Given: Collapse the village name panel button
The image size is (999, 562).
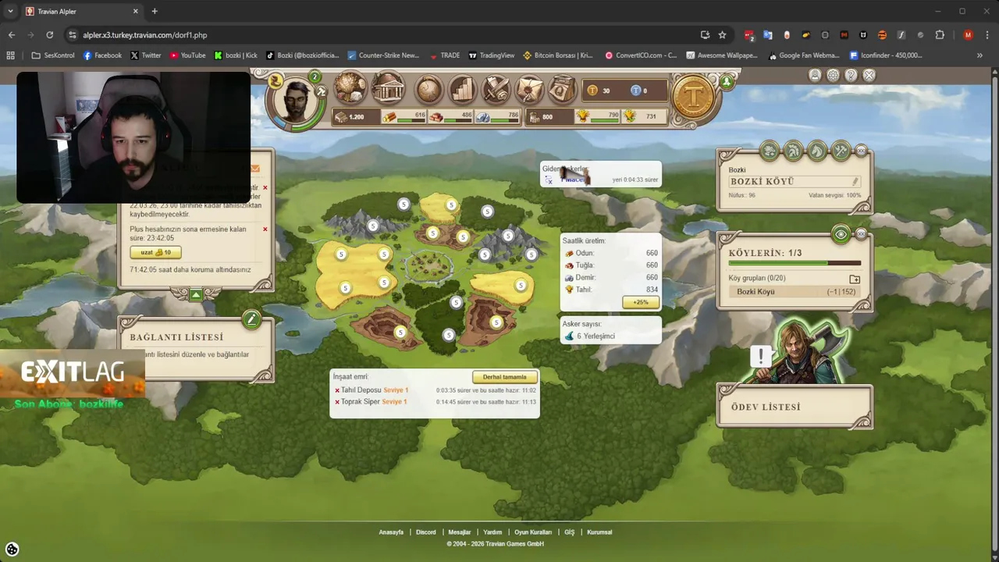Looking at the screenshot, I should pyautogui.click(x=862, y=149).
